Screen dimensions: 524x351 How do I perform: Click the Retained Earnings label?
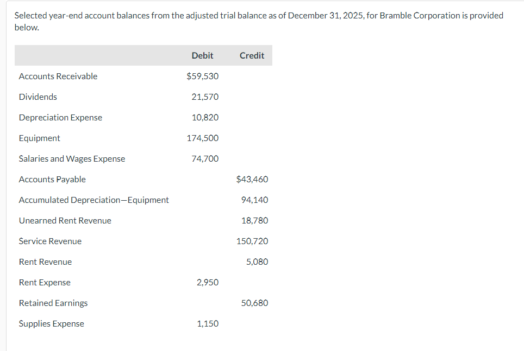pos(53,303)
